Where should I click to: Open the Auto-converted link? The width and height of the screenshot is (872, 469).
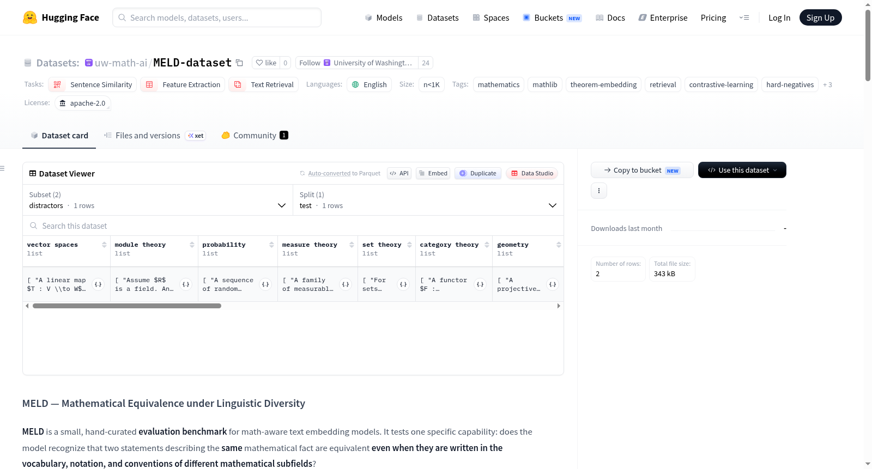pos(329,174)
